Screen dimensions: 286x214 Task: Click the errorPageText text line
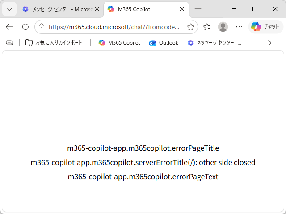pos(143,177)
